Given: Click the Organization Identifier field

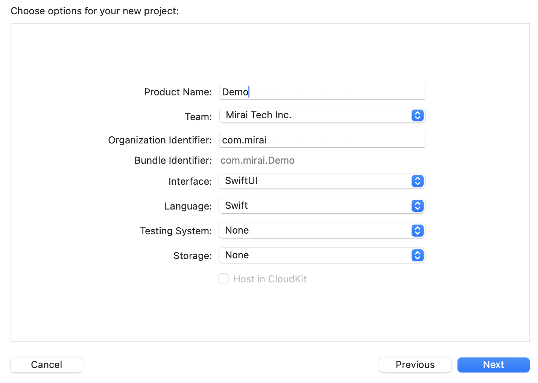Looking at the screenshot, I should click(322, 140).
